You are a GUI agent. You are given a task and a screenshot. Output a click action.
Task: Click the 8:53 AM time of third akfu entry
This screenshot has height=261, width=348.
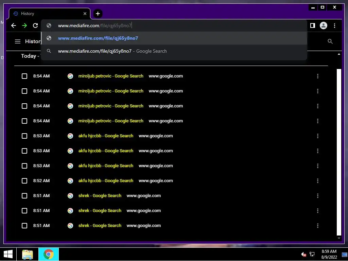pyautogui.click(x=41, y=166)
